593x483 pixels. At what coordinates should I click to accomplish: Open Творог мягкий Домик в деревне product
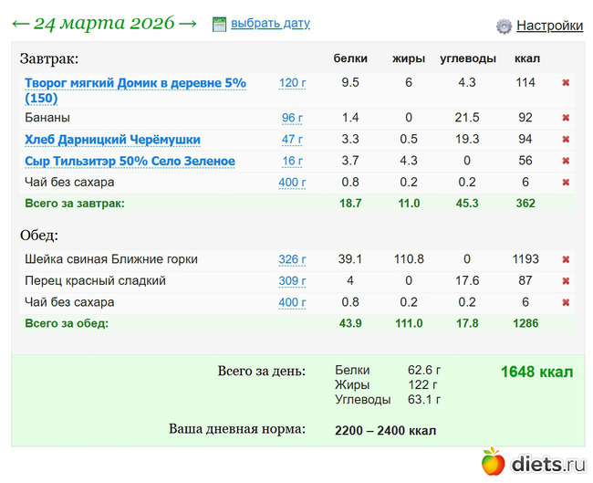135,83
